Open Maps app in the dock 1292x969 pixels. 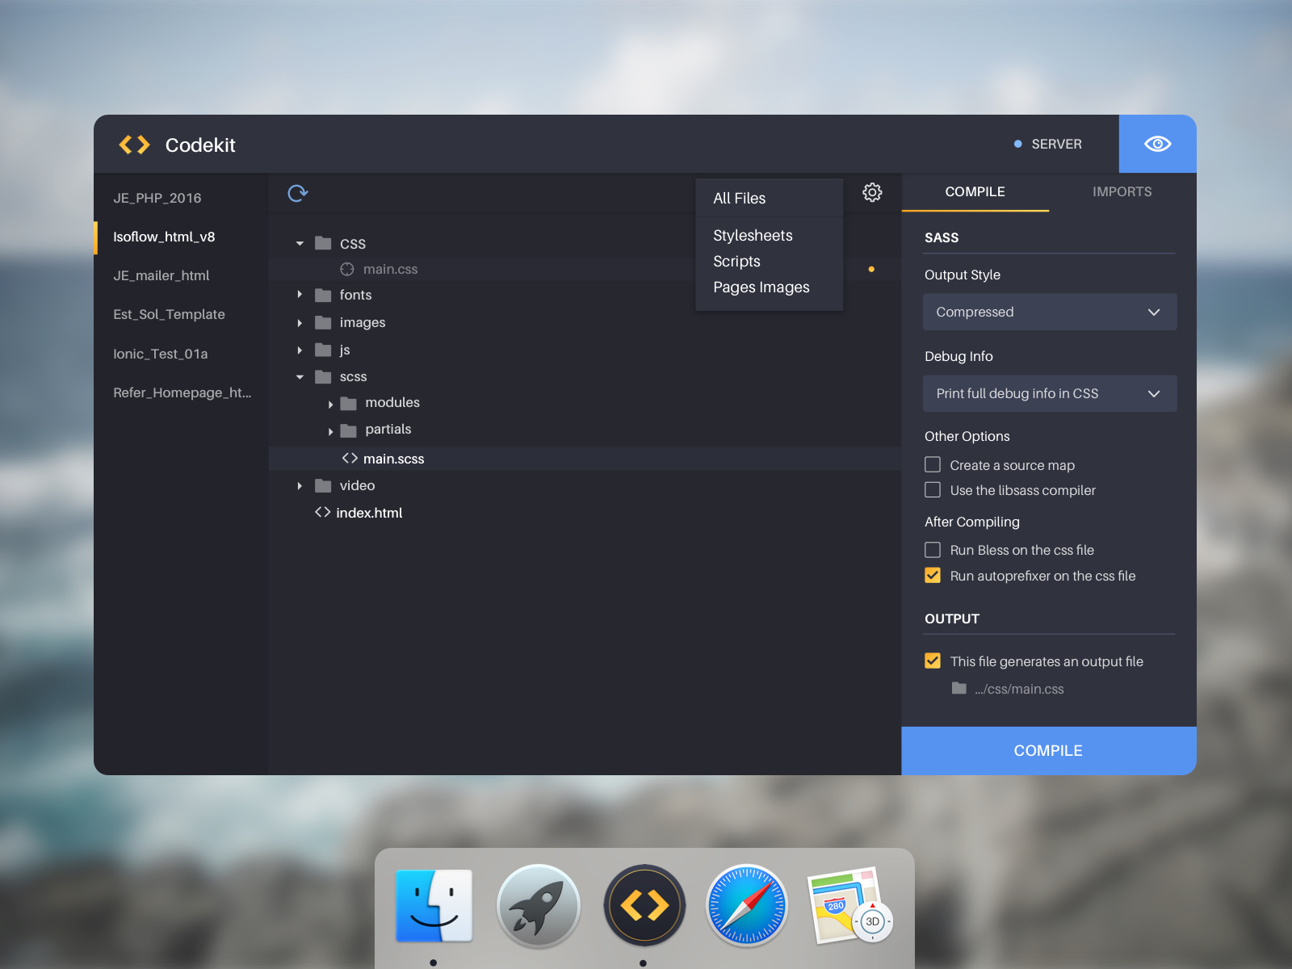(849, 905)
